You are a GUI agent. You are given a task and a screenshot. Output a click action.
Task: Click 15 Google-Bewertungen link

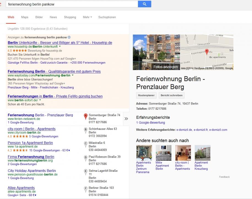pos(44,150)
